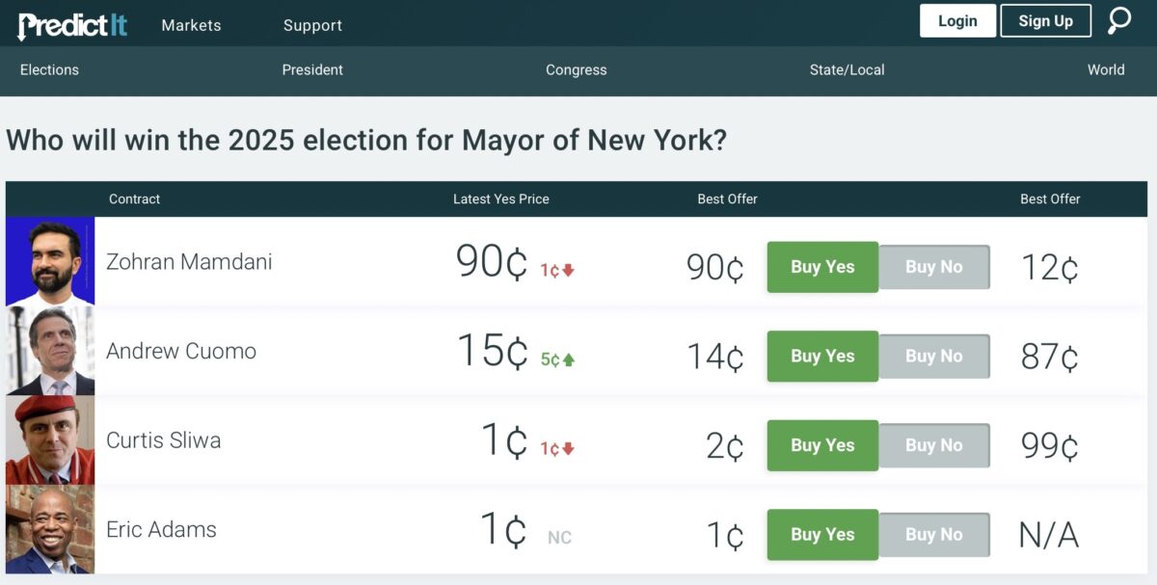
Task: Click the NC indicator next to Eric Adams's price
Action: (559, 539)
